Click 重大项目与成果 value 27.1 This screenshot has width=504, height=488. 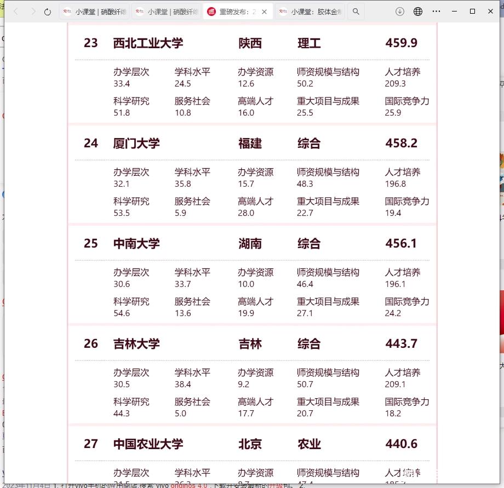pyautogui.click(x=305, y=313)
